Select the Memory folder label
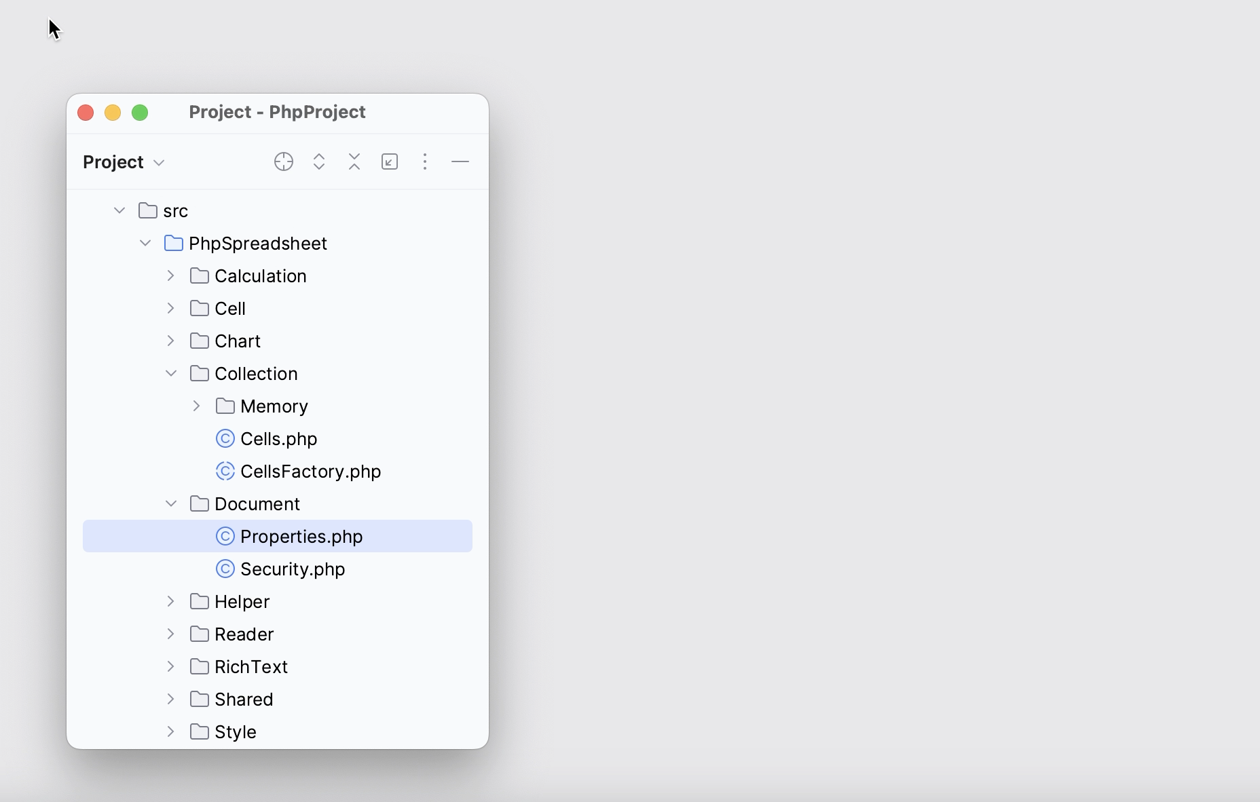The width and height of the screenshot is (1260, 802). coord(274,406)
